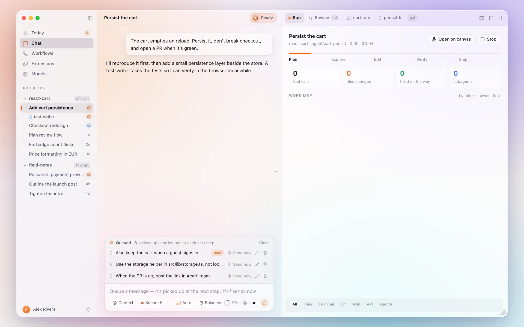
Task: Click the Plan stage progress bar
Action: coord(309,54)
